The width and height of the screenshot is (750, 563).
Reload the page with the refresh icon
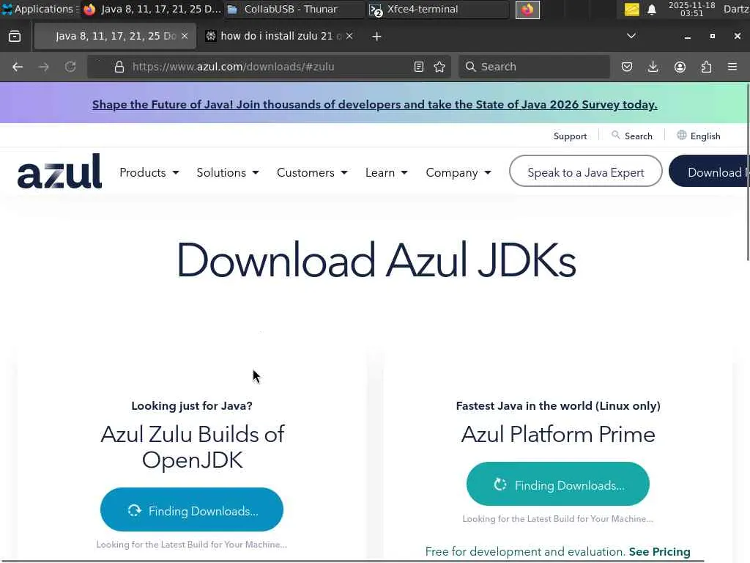coord(70,67)
